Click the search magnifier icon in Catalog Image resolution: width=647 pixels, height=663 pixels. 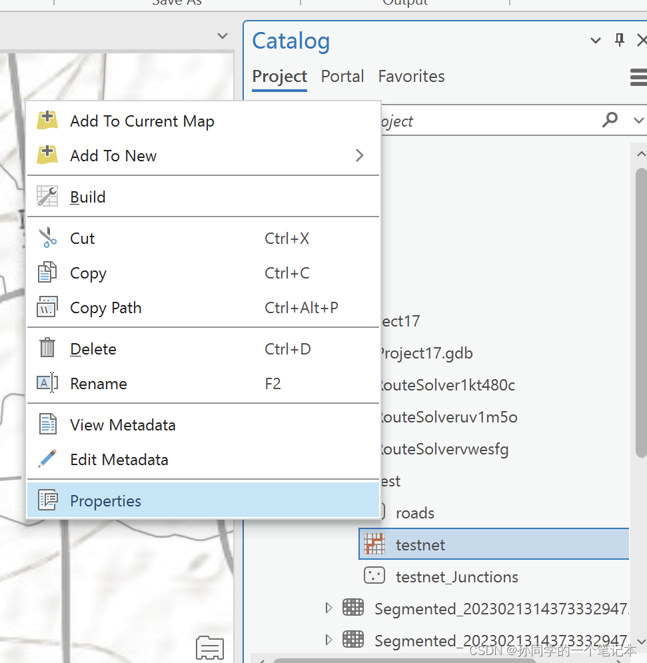610,120
